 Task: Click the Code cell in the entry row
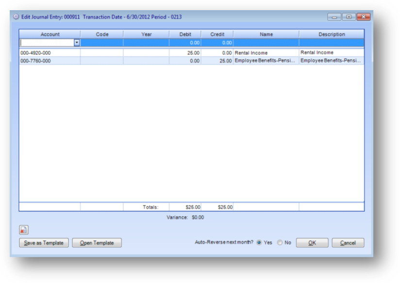coord(102,43)
